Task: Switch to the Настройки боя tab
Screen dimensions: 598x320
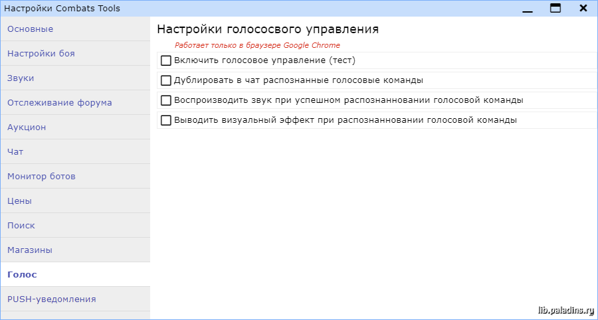Action: click(76, 53)
